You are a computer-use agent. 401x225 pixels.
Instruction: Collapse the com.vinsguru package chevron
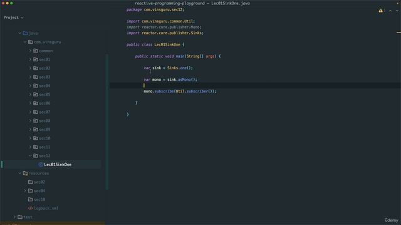pyautogui.click(x=25, y=42)
